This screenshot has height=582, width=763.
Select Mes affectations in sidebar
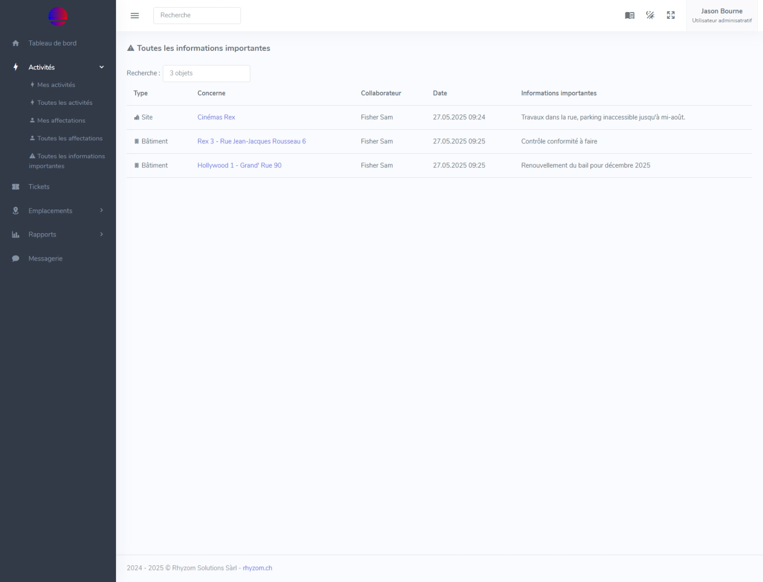[61, 121]
